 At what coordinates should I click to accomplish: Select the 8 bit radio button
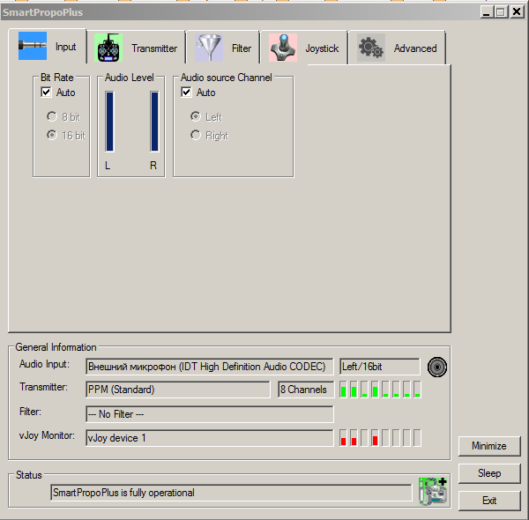(52, 116)
